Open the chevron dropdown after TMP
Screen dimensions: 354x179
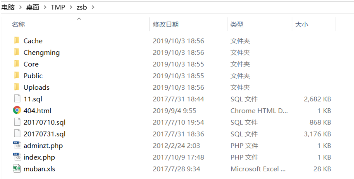71,7
